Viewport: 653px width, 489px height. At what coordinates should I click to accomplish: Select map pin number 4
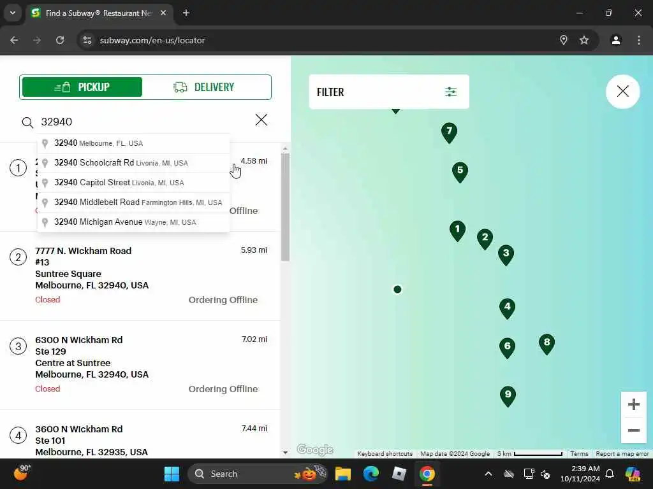pos(507,308)
